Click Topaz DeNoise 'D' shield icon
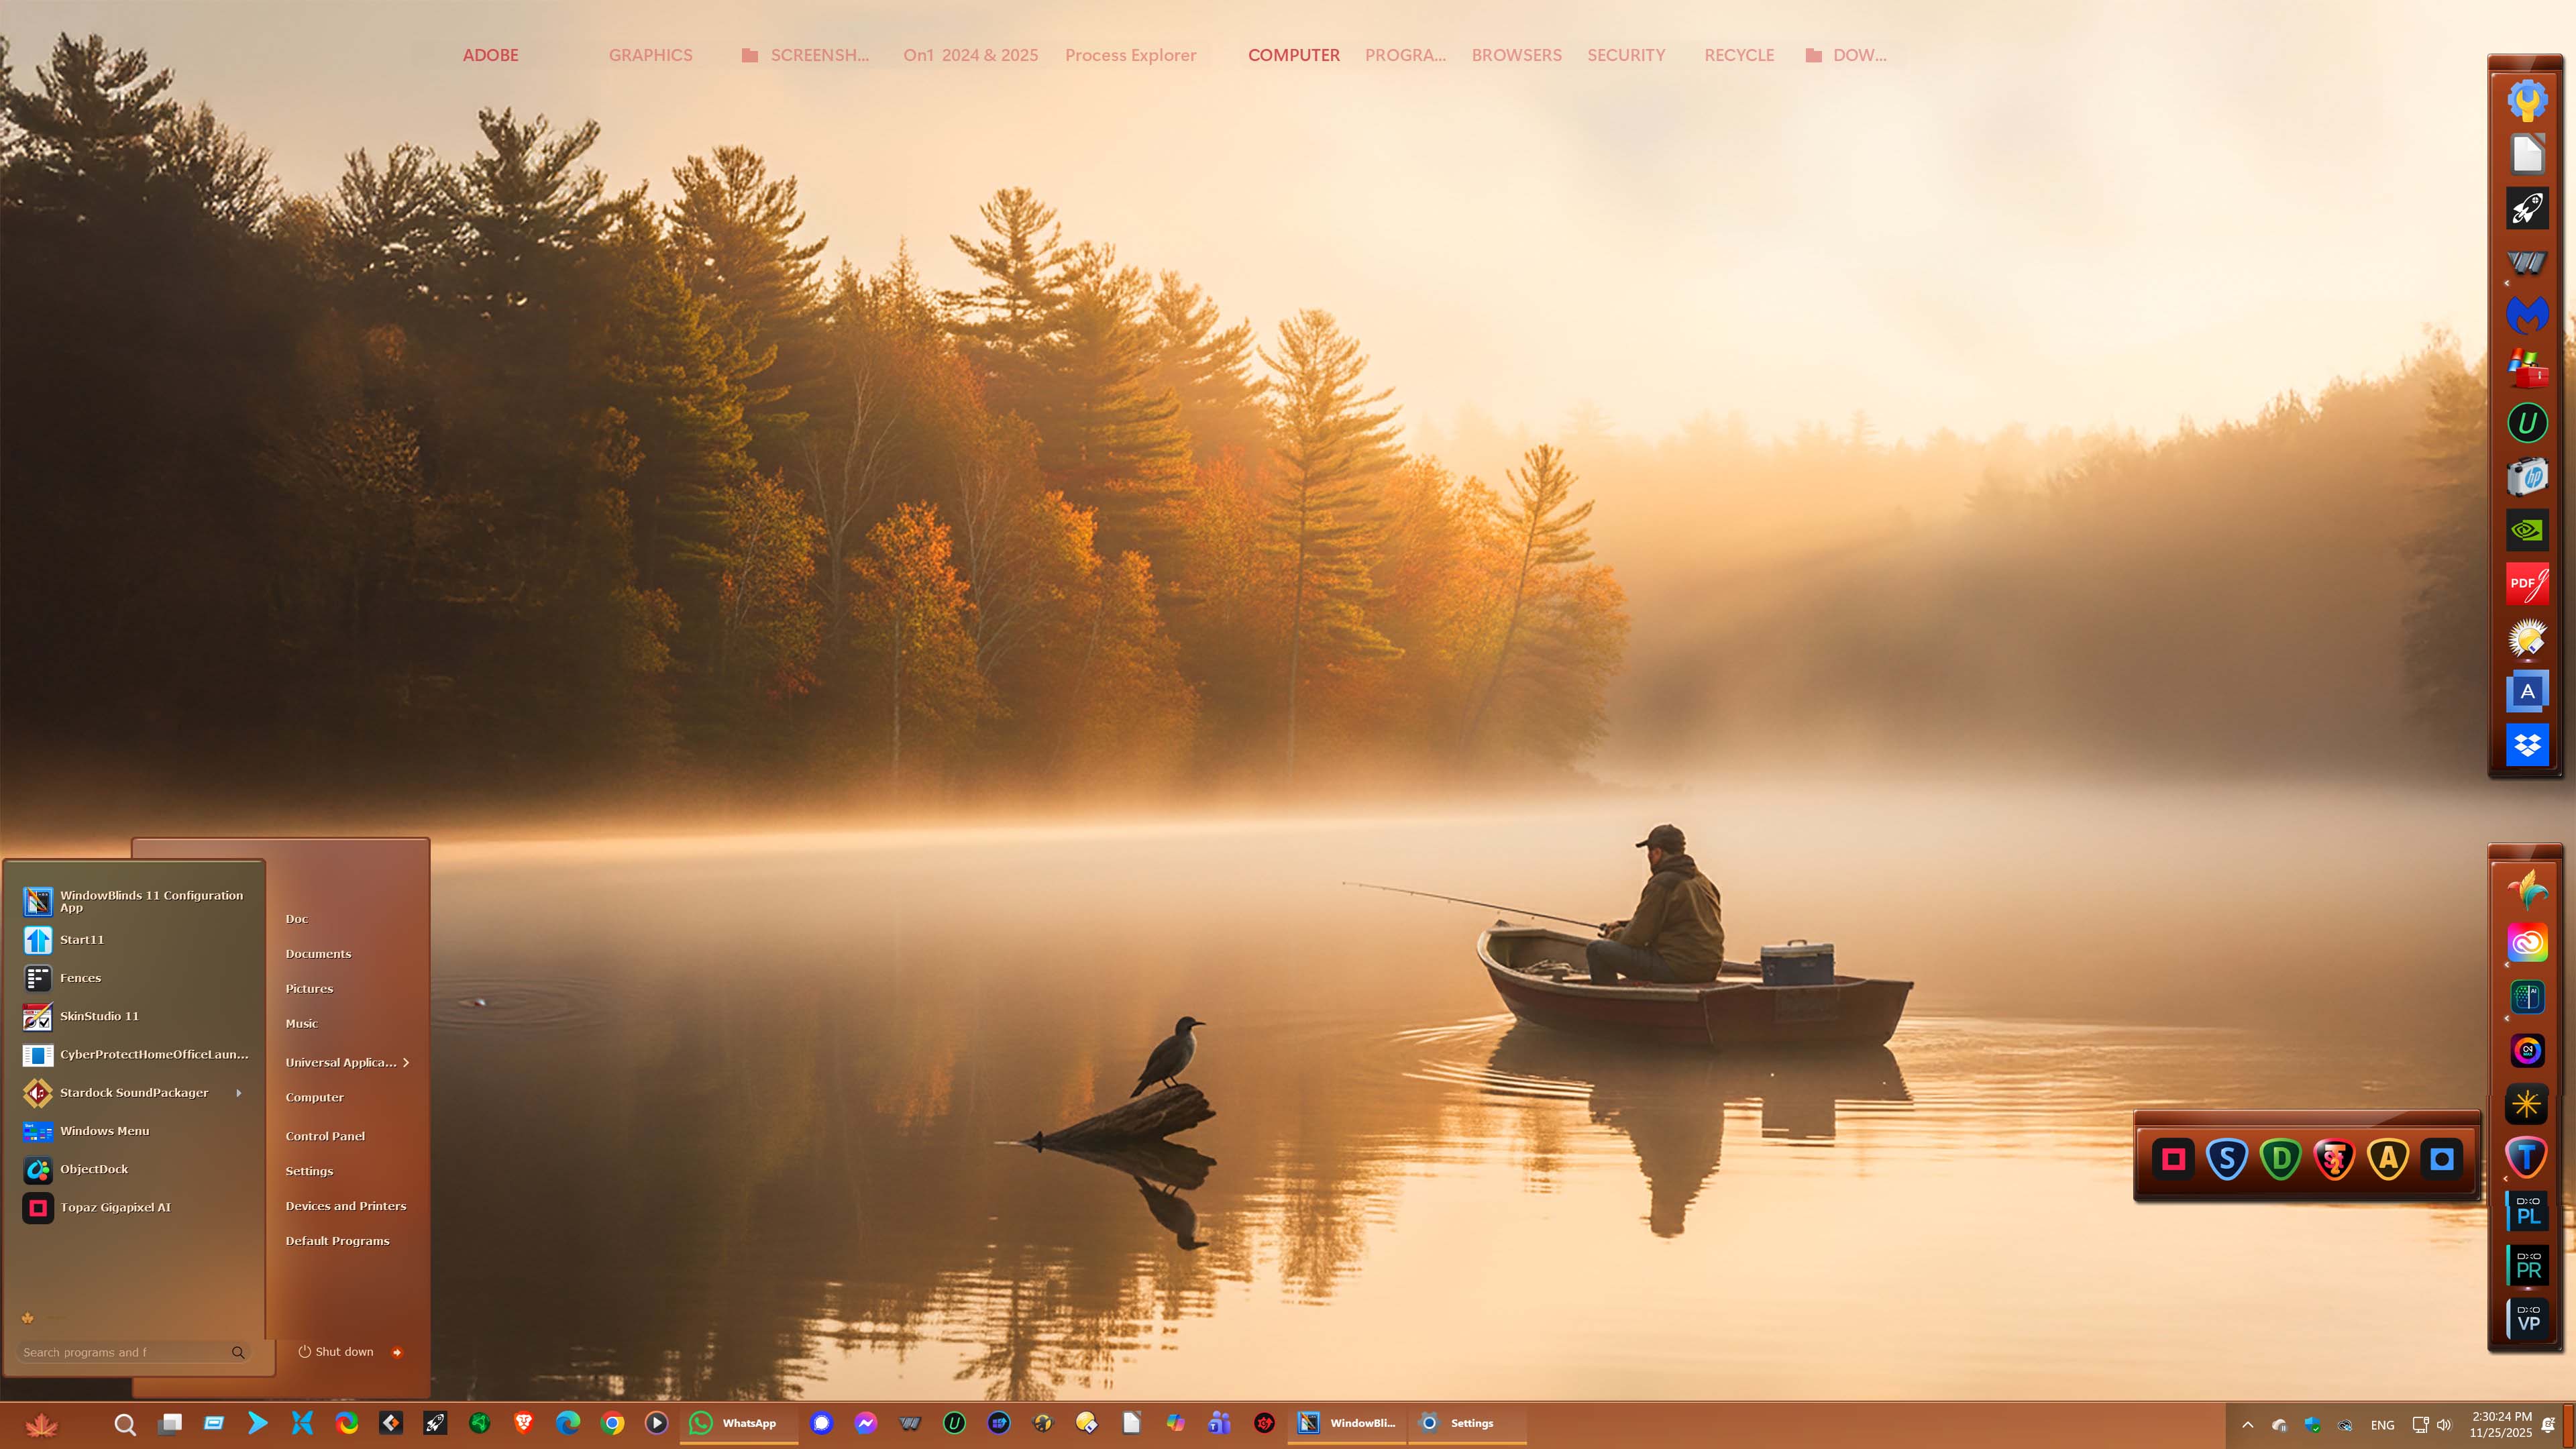 (x=2280, y=1159)
